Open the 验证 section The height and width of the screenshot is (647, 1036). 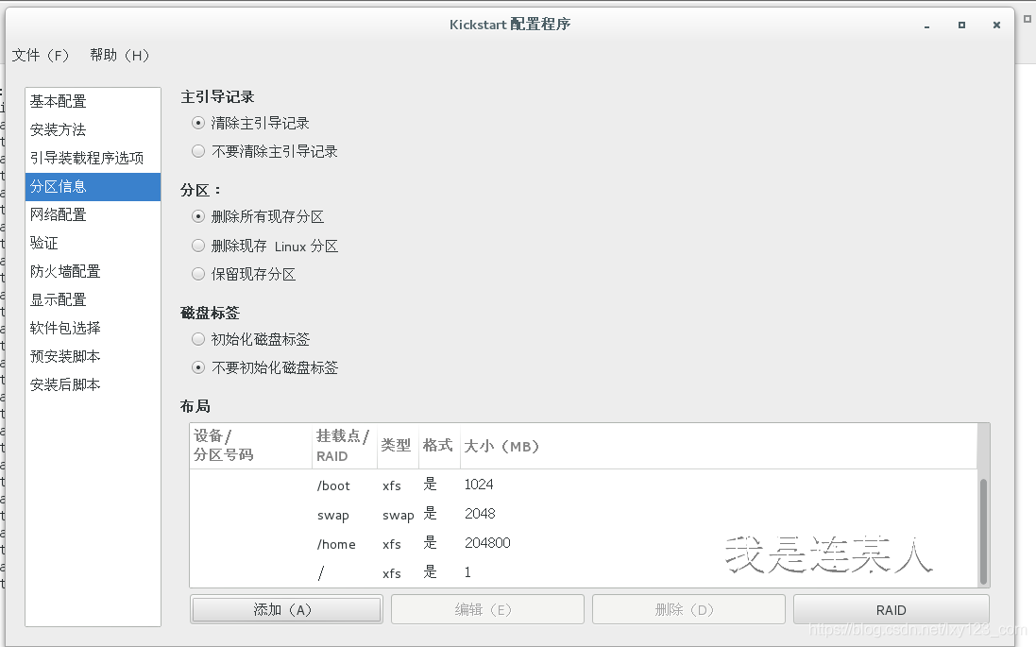pos(93,243)
